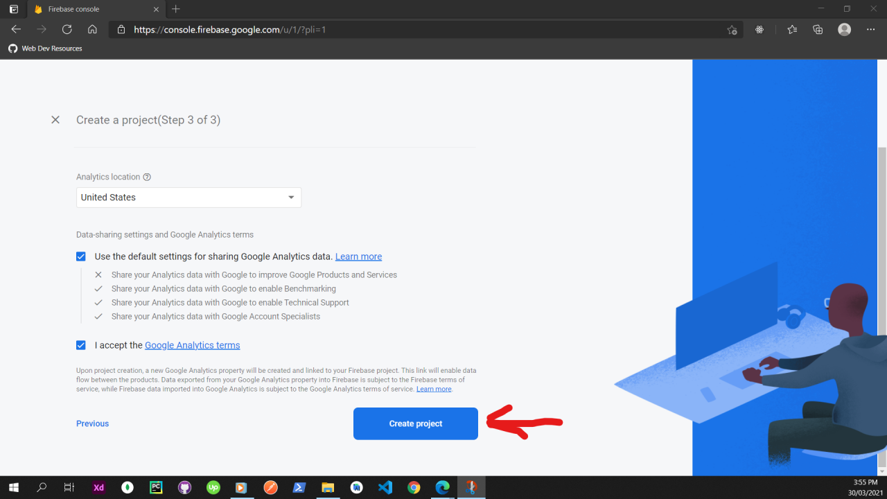Open Task View on the taskbar
887x499 pixels.
pos(69,487)
